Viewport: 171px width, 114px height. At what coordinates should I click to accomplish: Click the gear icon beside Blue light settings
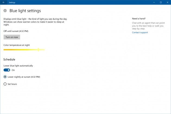point(5,11)
